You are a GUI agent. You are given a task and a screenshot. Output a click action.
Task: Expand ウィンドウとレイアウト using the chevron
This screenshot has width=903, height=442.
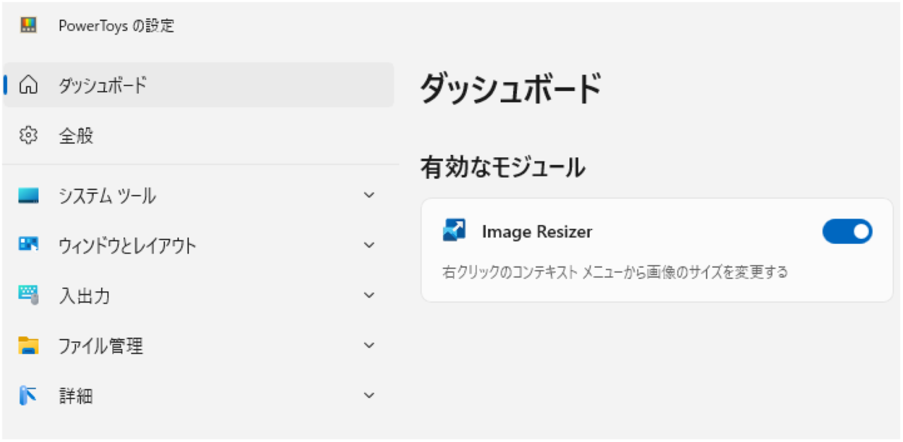(x=369, y=245)
